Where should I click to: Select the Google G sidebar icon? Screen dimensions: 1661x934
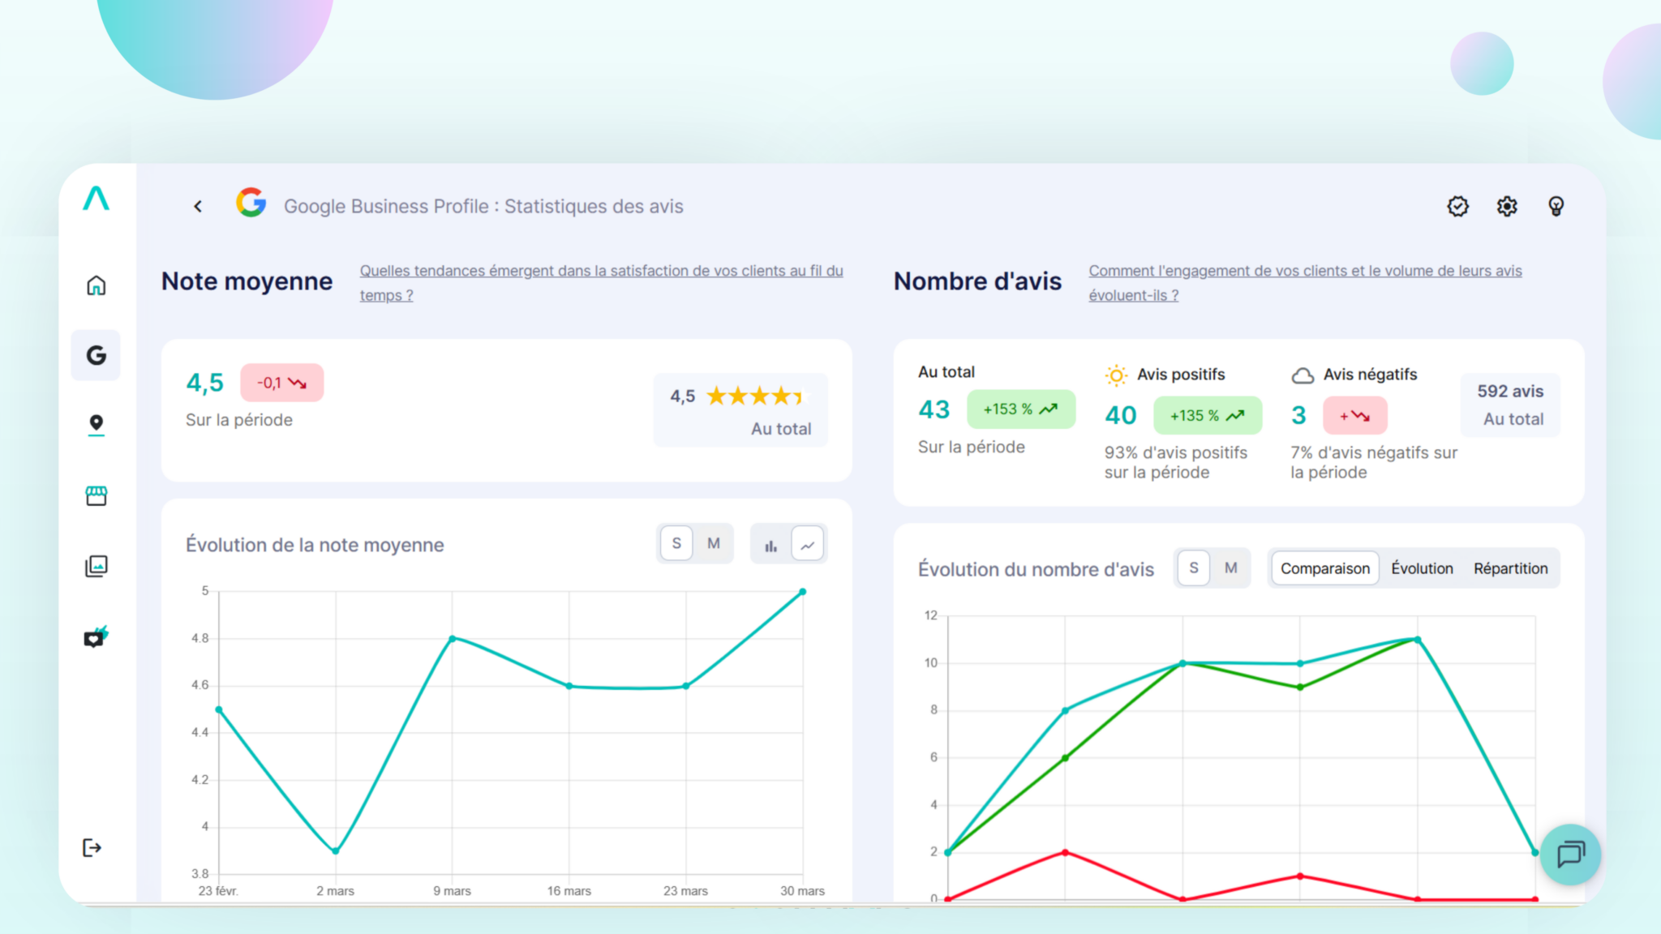tap(96, 355)
